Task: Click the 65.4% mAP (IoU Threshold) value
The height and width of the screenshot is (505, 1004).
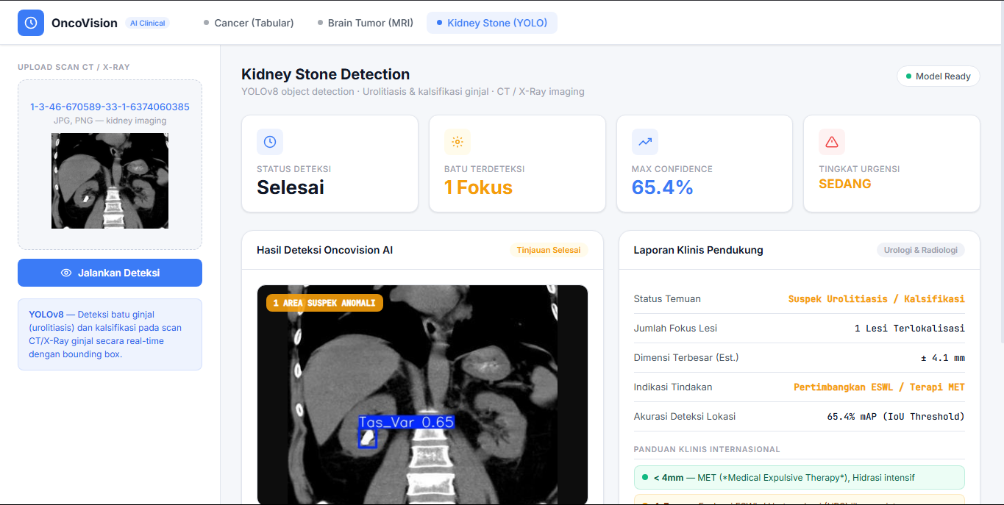Action: click(896, 417)
